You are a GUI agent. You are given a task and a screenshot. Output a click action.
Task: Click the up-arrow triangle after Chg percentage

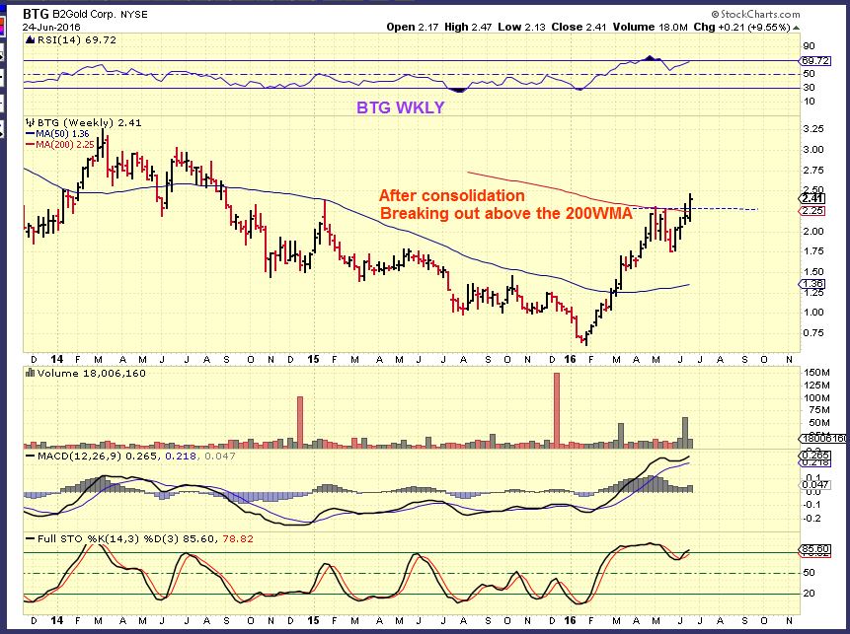click(796, 27)
